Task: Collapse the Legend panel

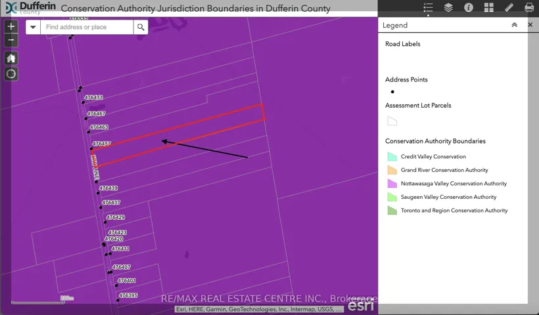Action: pyautogui.click(x=514, y=25)
